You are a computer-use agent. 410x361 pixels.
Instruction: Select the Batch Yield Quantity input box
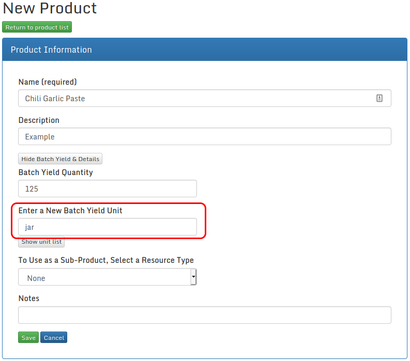click(108, 189)
